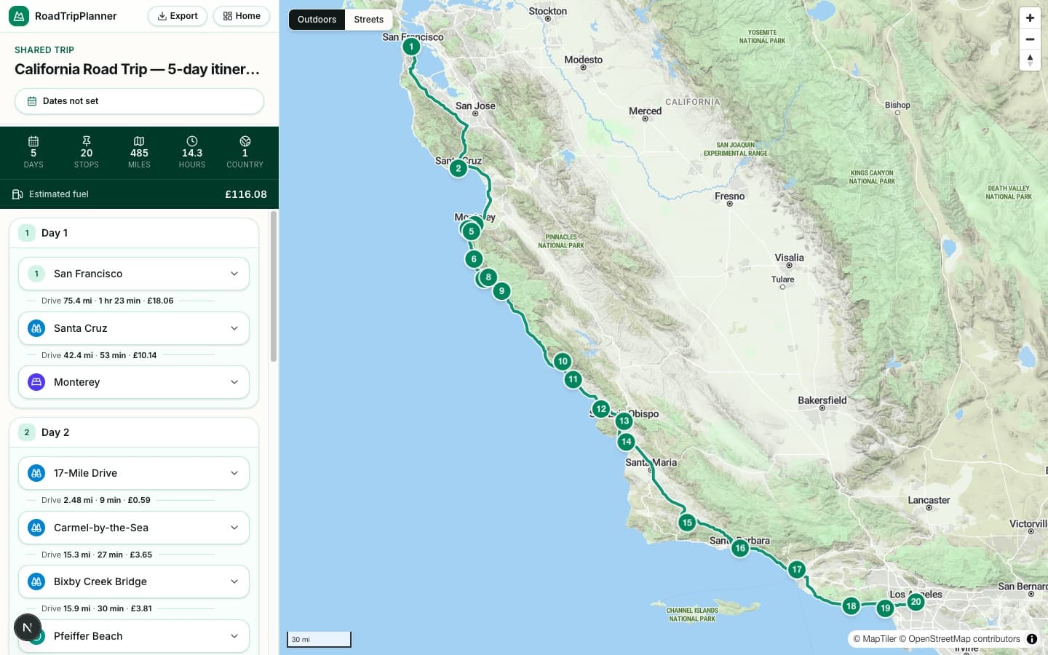This screenshot has width=1048, height=655.
Task: Zoom in on the map
Action: (x=1030, y=18)
